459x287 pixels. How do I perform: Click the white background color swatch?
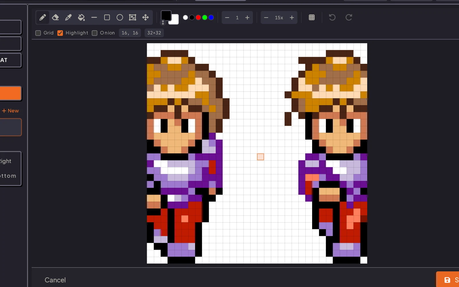(x=174, y=20)
